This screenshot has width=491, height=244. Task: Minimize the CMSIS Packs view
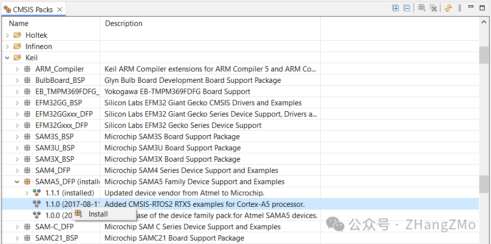[x=471, y=6]
